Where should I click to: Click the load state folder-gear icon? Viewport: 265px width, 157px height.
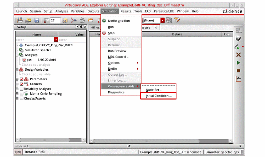28,20
